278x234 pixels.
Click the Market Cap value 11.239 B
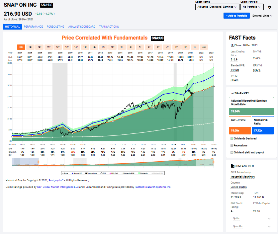coord(236,197)
